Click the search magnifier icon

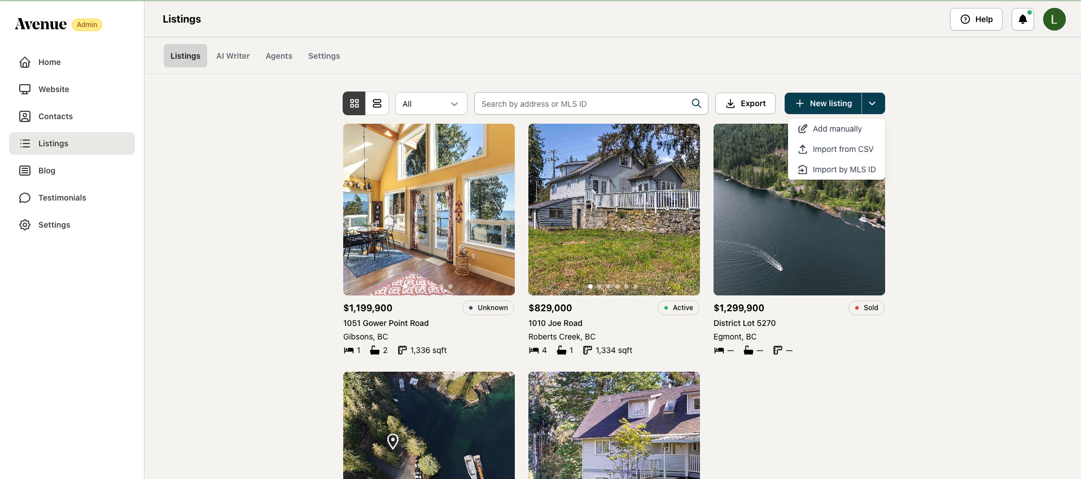(x=696, y=103)
